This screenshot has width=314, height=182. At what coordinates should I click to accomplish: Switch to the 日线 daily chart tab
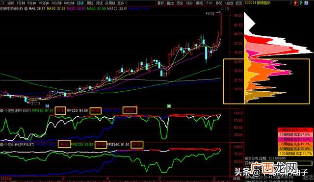click(x=80, y=3)
